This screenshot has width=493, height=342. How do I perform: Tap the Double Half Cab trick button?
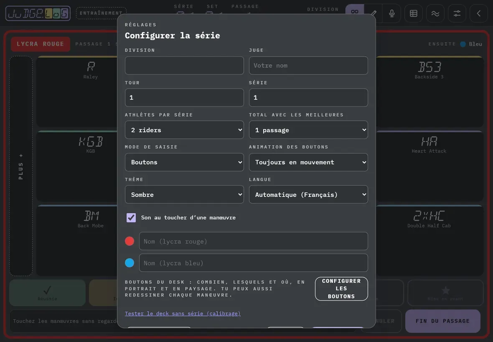point(429,240)
